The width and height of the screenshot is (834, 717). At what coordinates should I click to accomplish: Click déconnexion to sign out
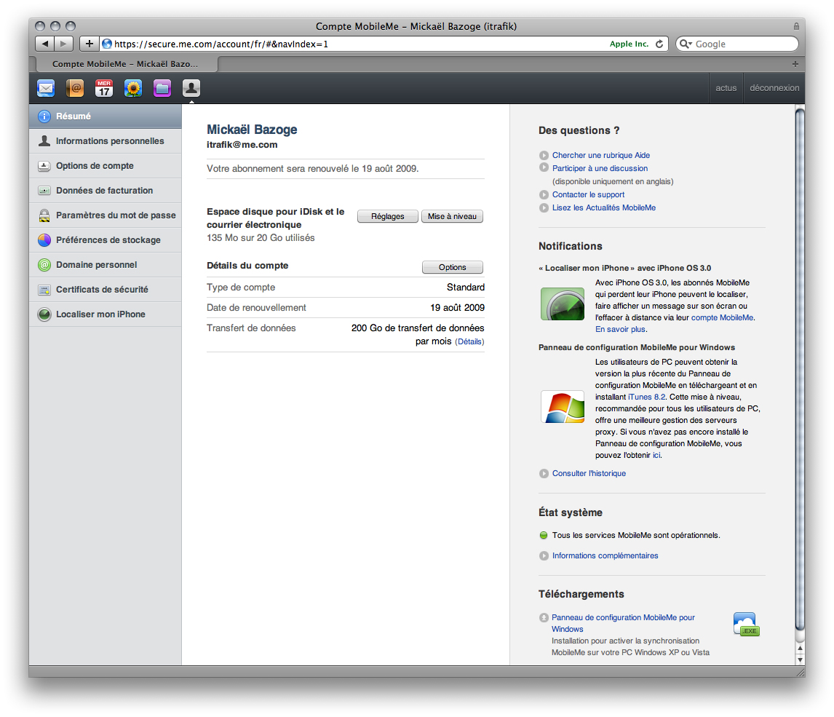[x=774, y=88]
